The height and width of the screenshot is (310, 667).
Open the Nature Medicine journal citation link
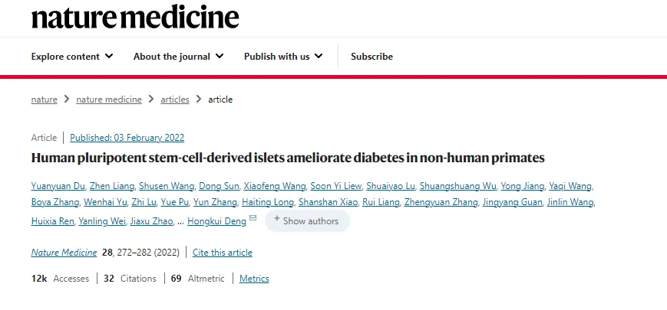(x=64, y=253)
